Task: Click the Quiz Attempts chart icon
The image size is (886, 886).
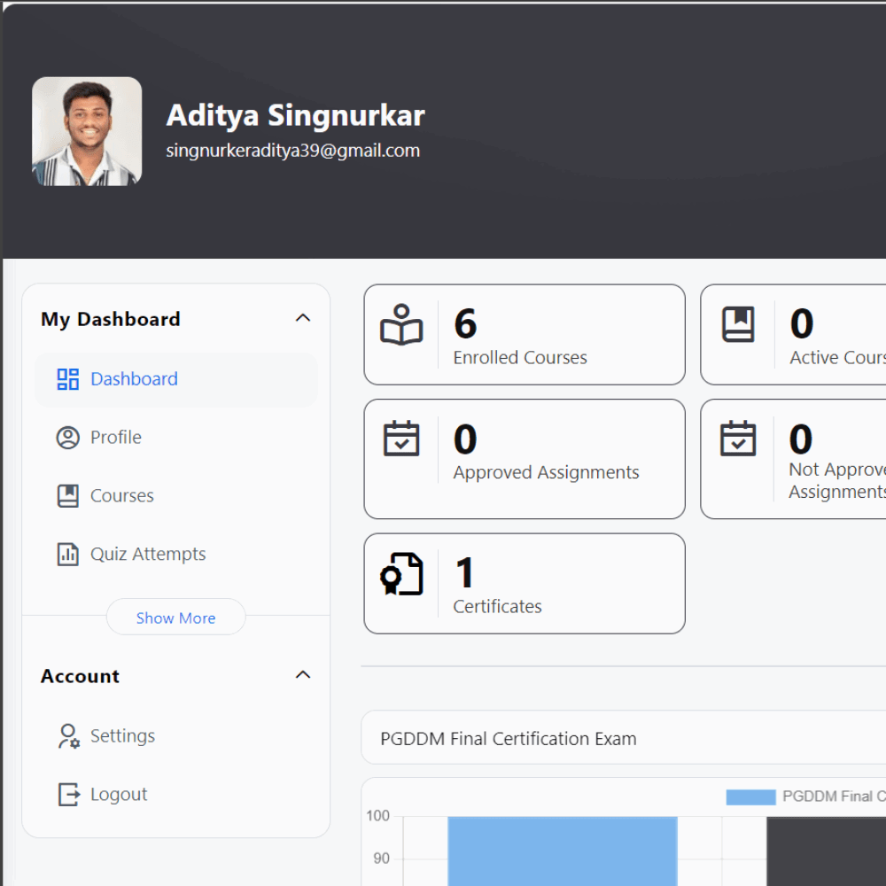Action: click(x=68, y=555)
